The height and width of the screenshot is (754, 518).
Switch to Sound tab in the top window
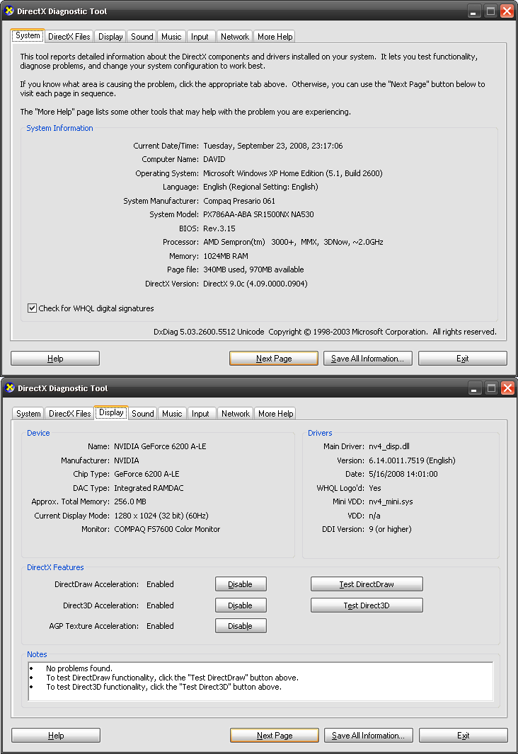142,37
